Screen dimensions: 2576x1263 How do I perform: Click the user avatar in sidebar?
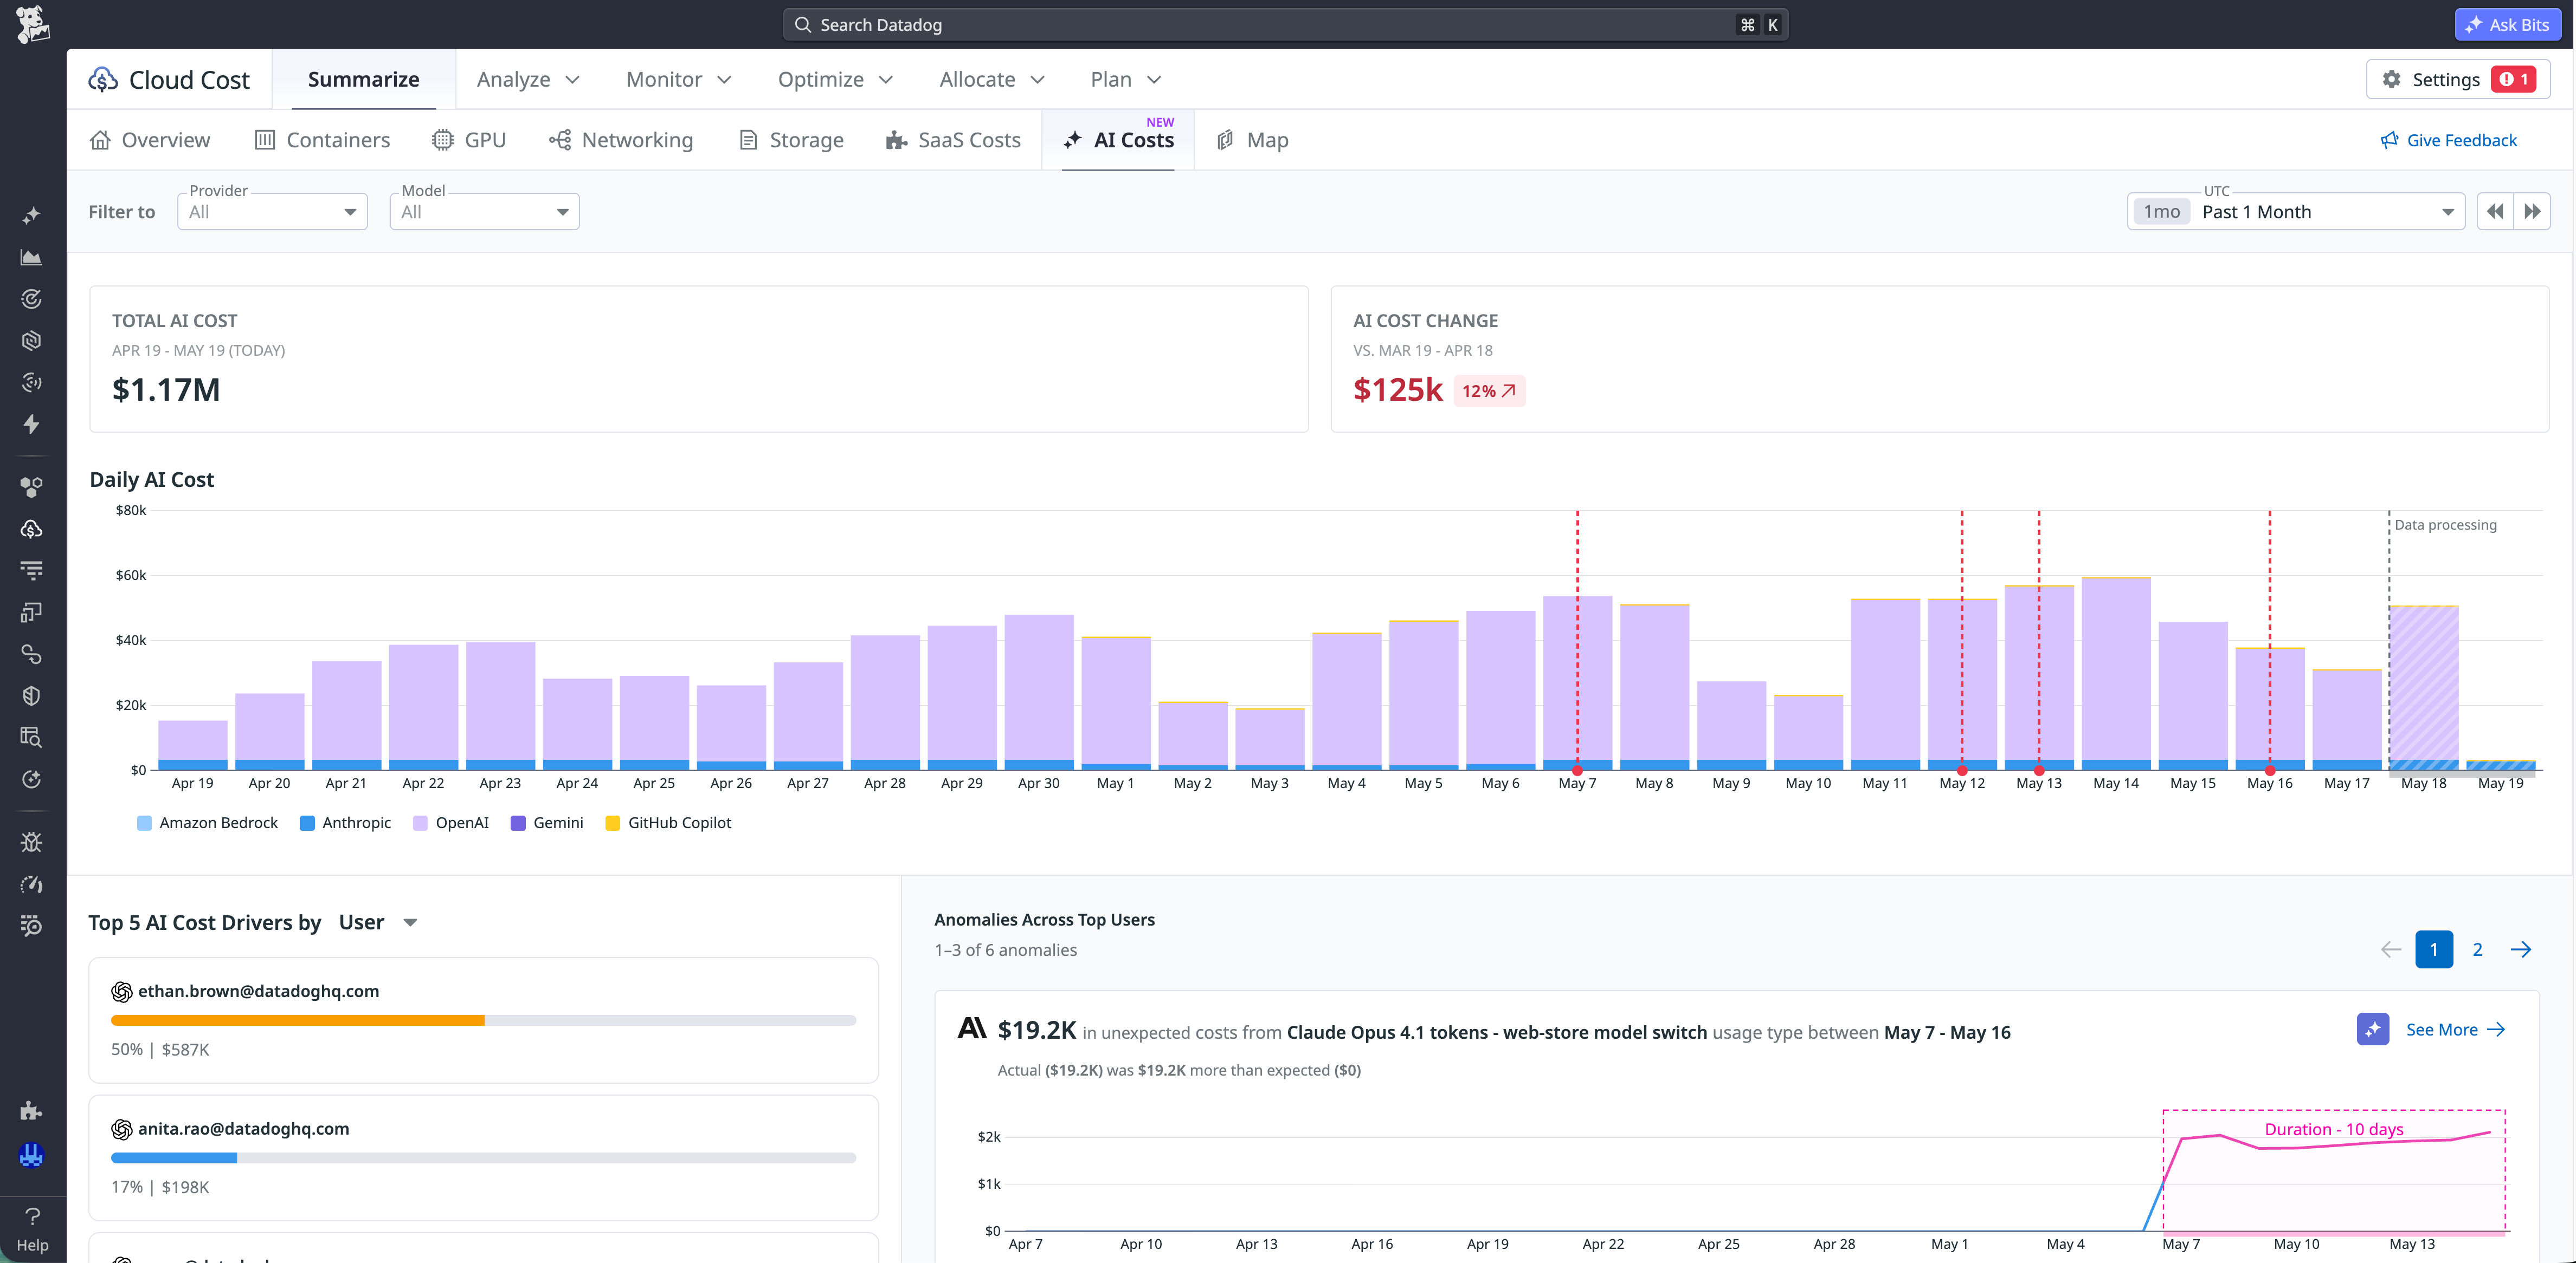tap(32, 1155)
